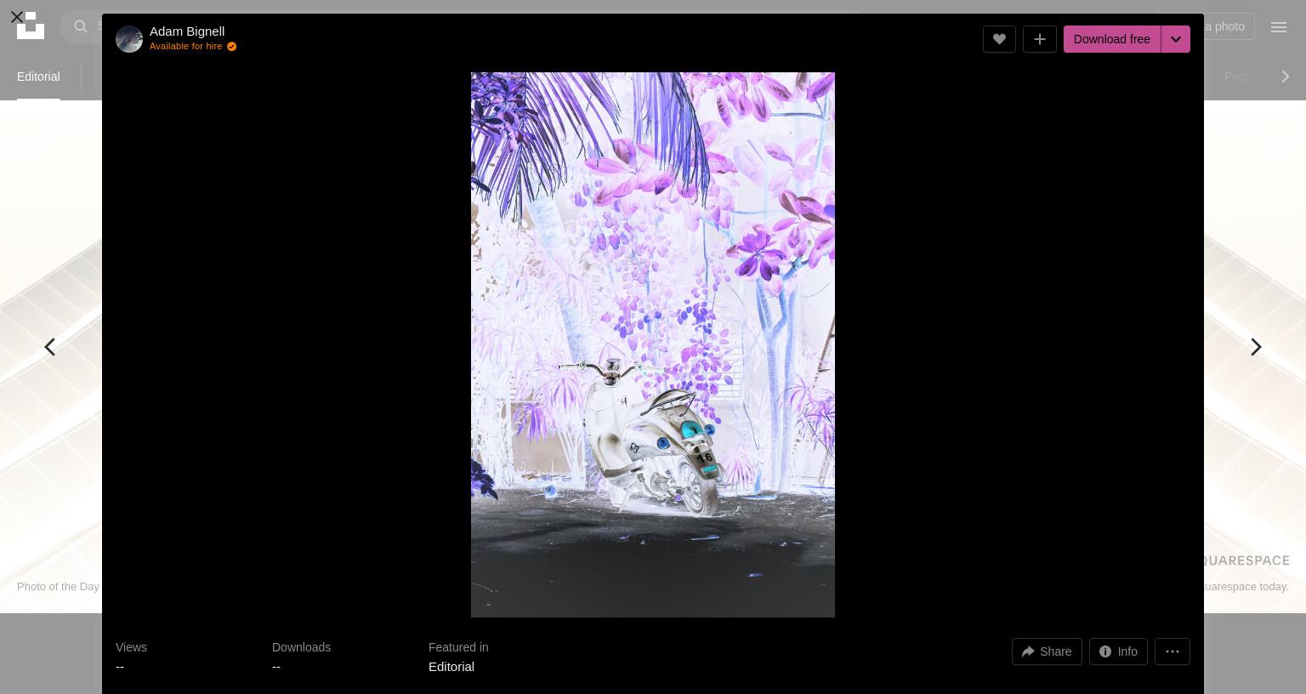Click the Downloads label
Image resolution: width=1306 pixels, height=694 pixels.
click(x=301, y=647)
